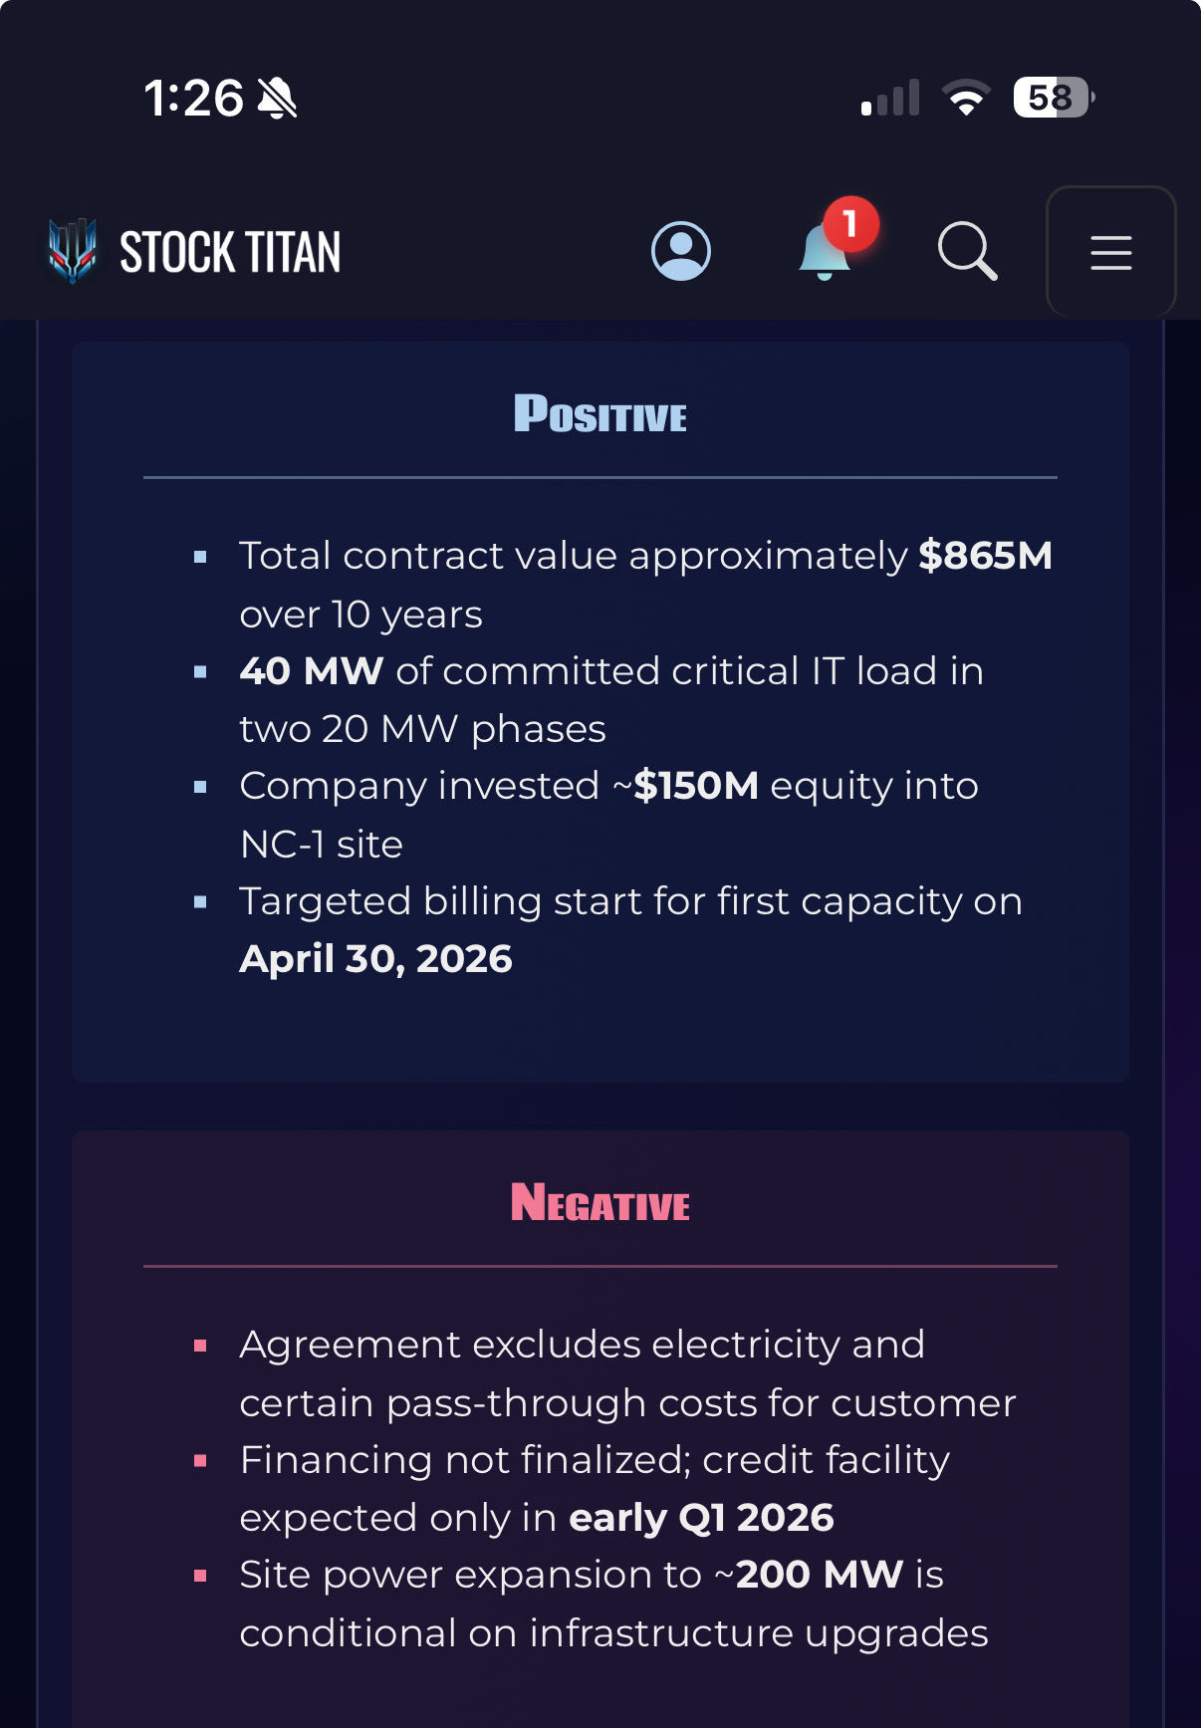Select the Positive section header
1201x1728 pixels.
click(x=600, y=415)
